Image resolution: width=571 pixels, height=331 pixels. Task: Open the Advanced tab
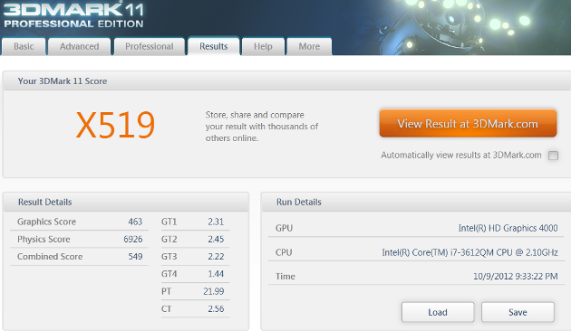click(79, 46)
